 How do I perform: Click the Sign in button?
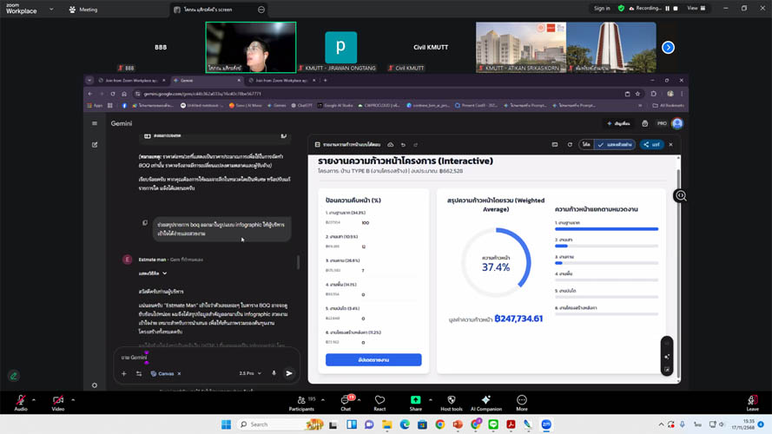(602, 9)
